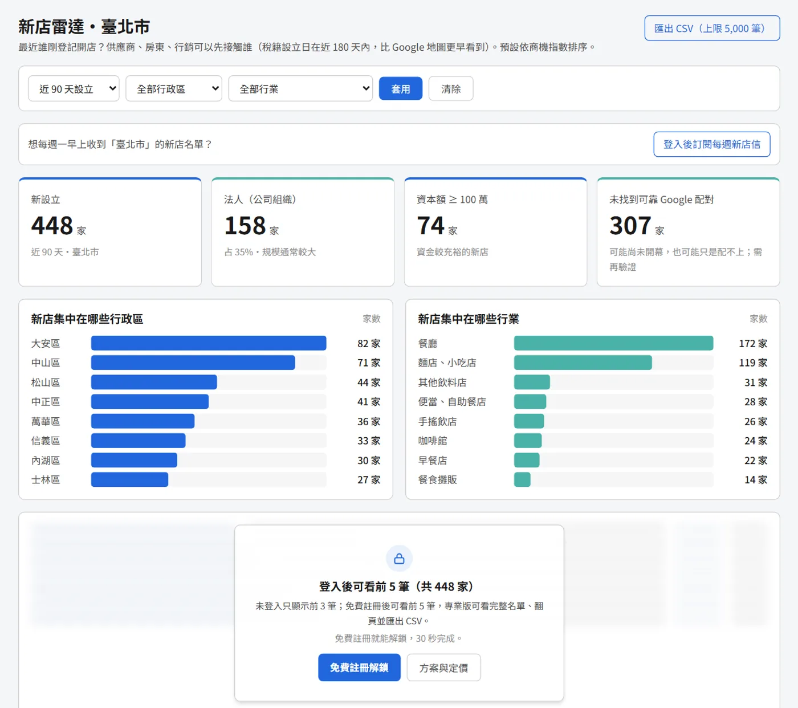This screenshot has height=708, width=798.
Task: Click the 82 家 count value
Action: pos(369,343)
